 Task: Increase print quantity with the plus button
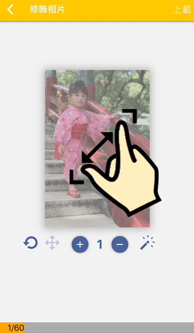(80, 245)
